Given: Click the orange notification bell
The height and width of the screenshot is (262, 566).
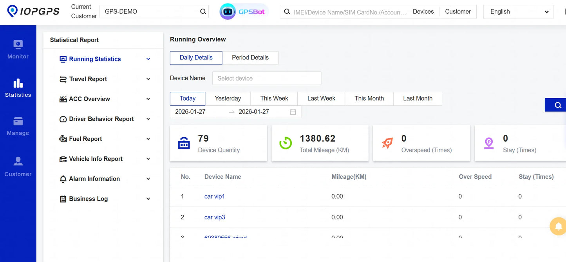Looking at the screenshot, I should point(558,226).
